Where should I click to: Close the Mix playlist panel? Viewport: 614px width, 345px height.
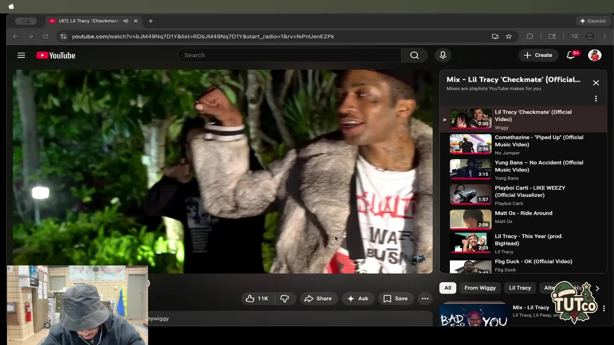tap(596, 83)
